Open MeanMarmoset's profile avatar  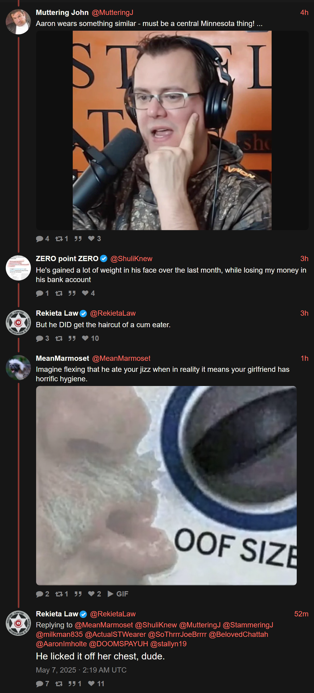tap(18, 367)
